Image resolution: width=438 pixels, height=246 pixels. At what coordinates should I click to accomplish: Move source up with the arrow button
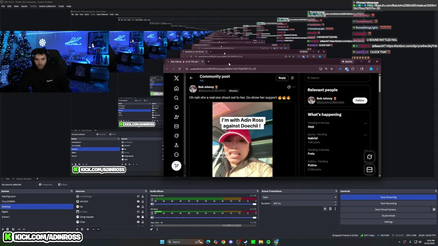93,229
